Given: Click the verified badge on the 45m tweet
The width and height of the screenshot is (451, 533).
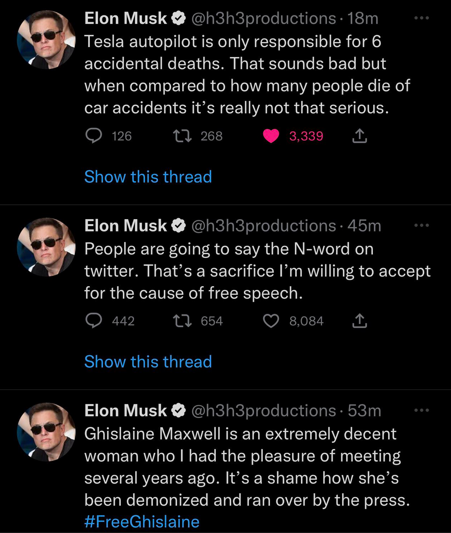Looking at the screenshot, I should click(179, 226).
